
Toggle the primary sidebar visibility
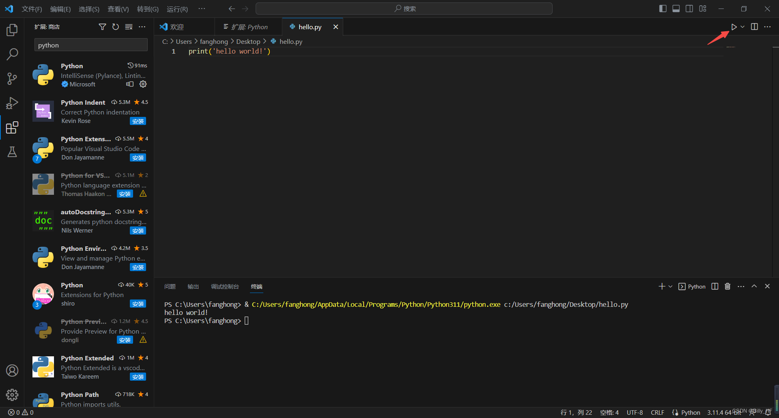[663, 8]
